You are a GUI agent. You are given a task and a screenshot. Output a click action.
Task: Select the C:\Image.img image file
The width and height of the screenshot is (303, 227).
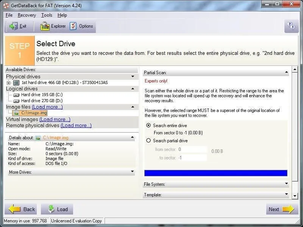tap(34, 113)
